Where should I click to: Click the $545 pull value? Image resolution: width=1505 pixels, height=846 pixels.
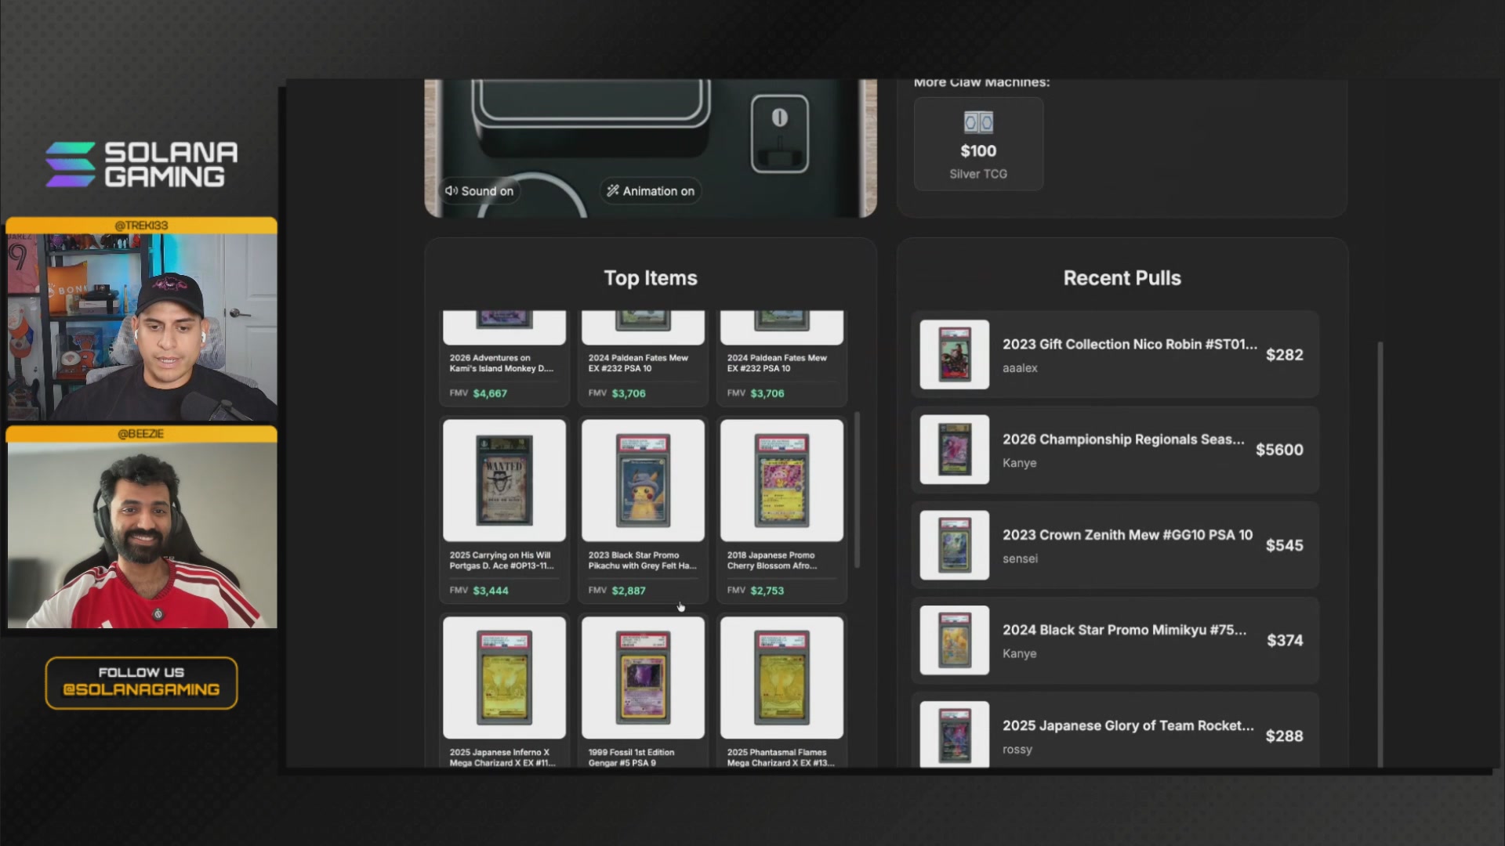(1285, 545)
